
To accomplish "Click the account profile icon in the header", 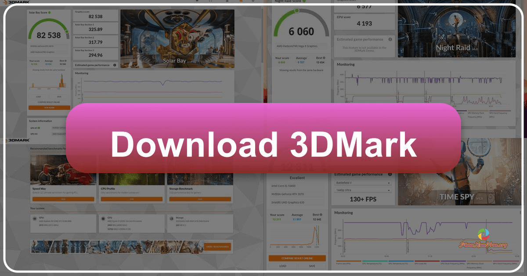I will click(253, 1).
